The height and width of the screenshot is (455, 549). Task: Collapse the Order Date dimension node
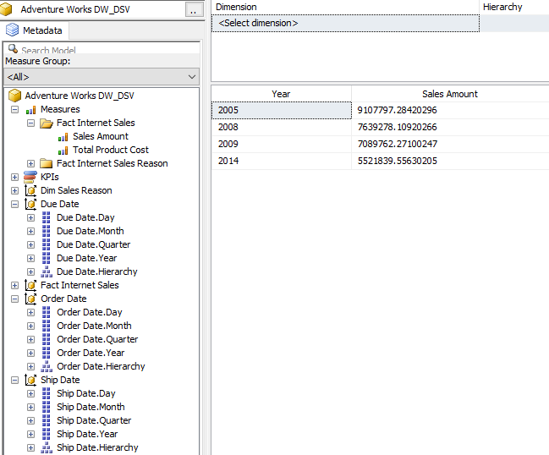click(x=14, y=299)
